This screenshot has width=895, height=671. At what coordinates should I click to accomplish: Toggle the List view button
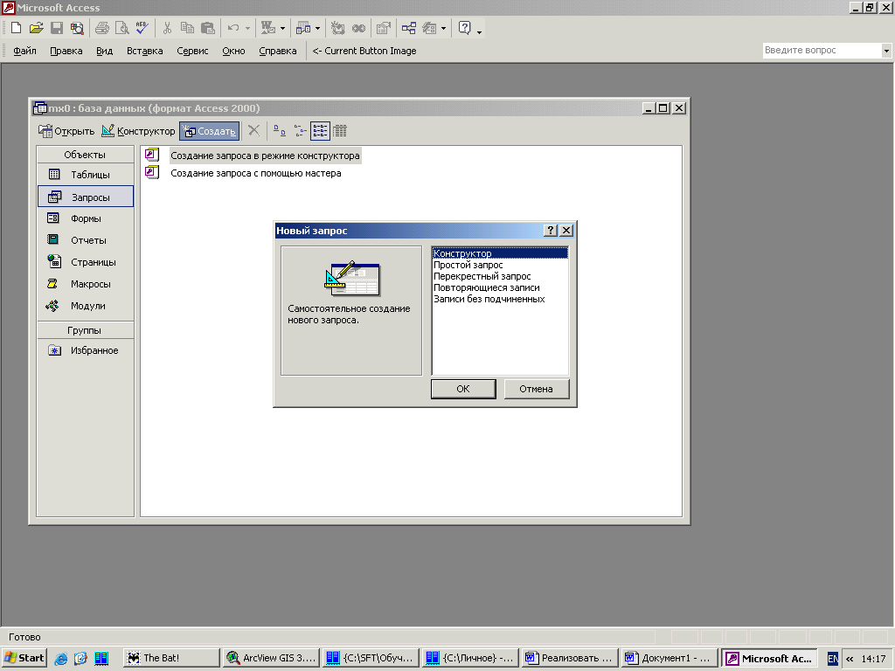[x=320, y=131]
